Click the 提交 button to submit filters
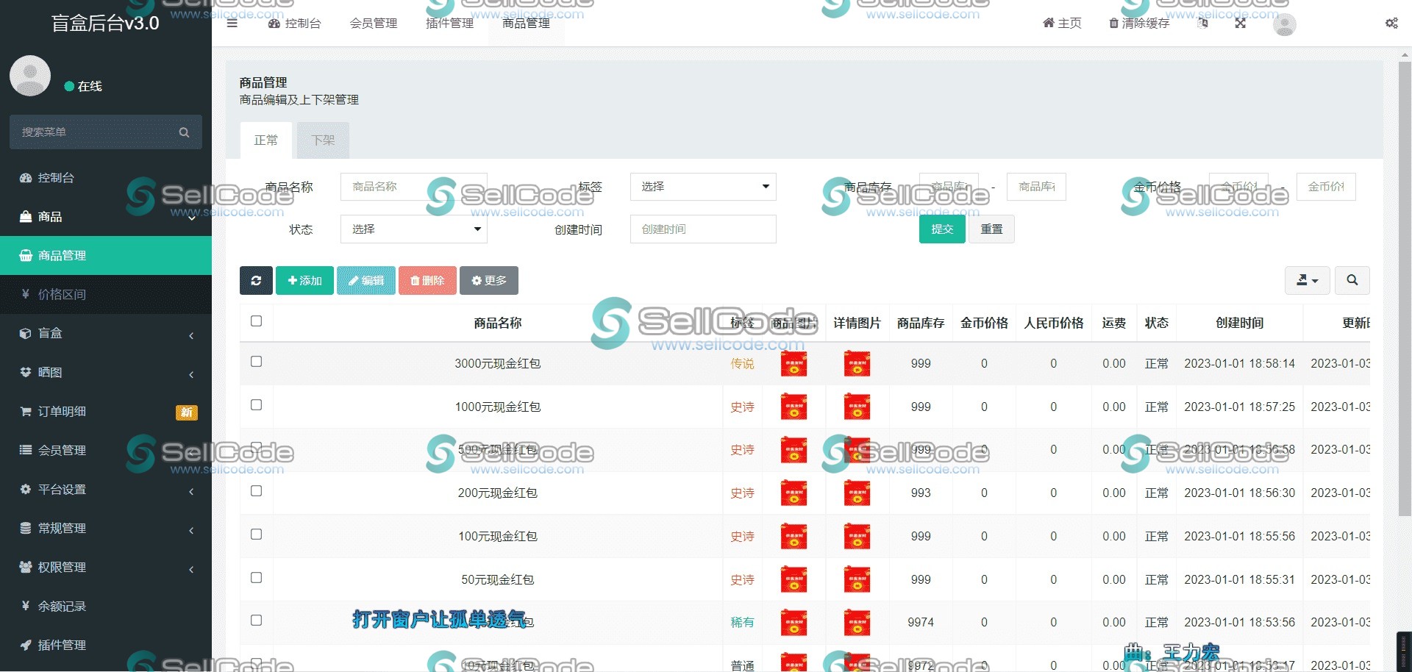This screenshot has height=672, width=1412. point(941,229)
